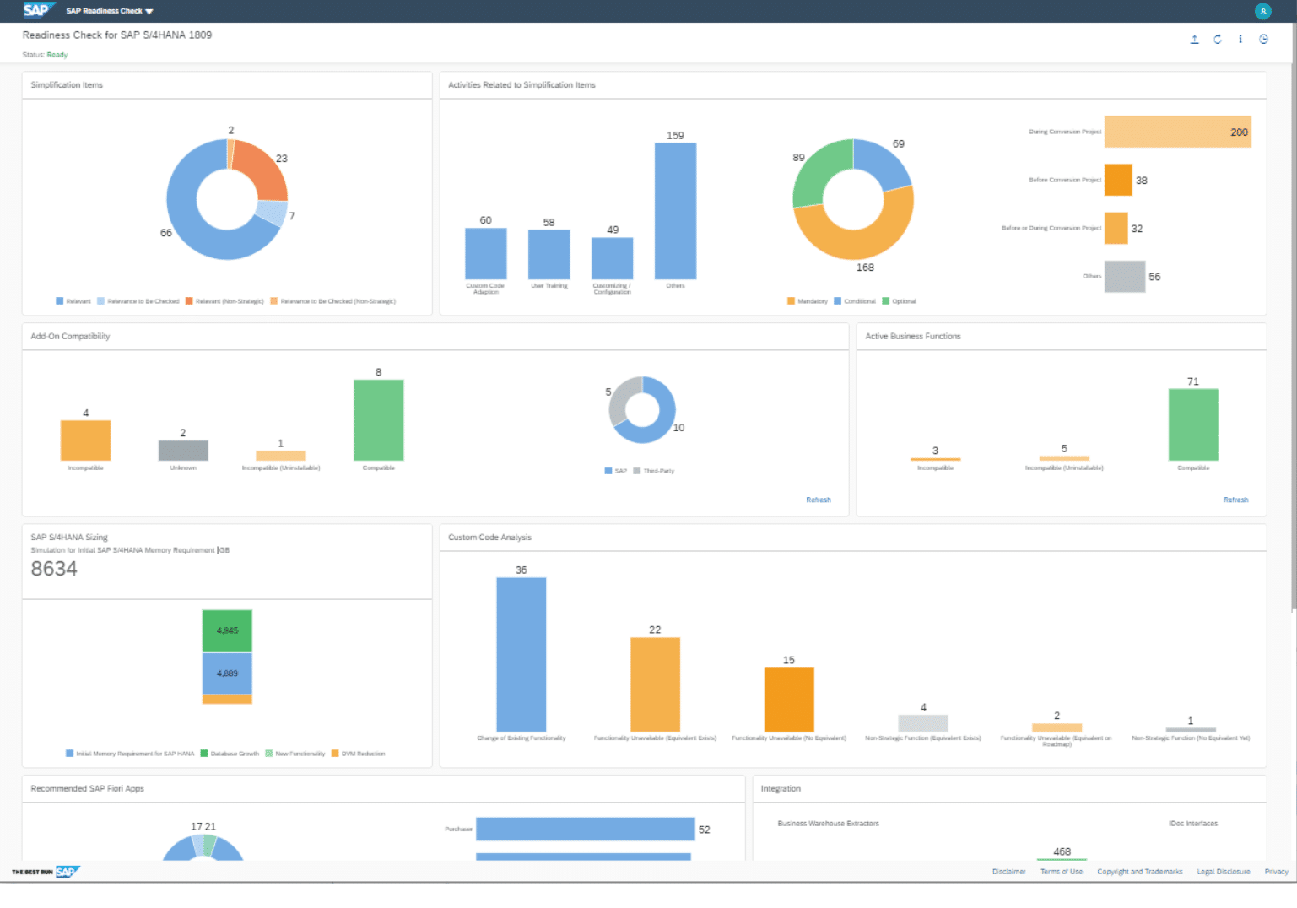Screen dimensions: 1297x908
Task: Select the Purchaser bar labeled 52
Action: pos(586,829)
